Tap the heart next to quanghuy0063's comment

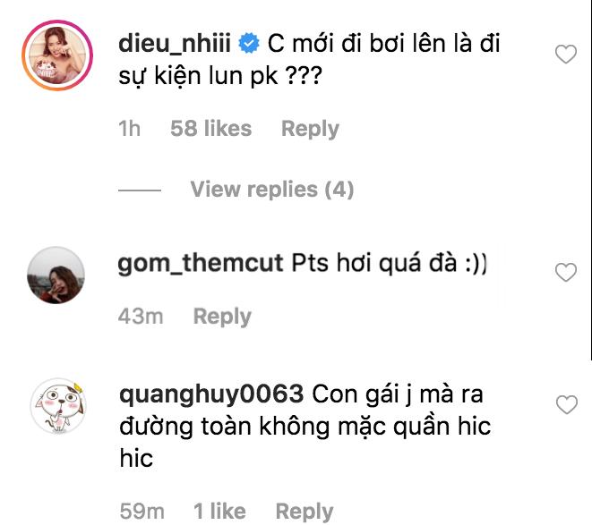[x=566, y=406]
